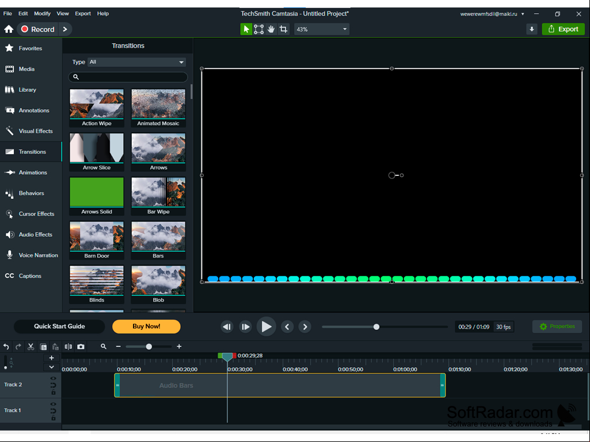
Task: Split the clip at the playhead
Action: (68, 347)
